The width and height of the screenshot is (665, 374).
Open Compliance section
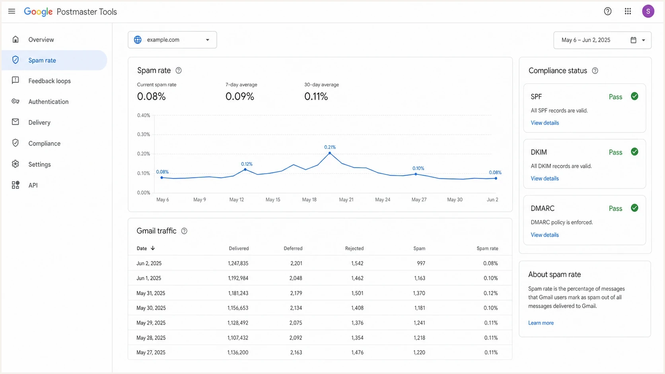tap(54, 143)
